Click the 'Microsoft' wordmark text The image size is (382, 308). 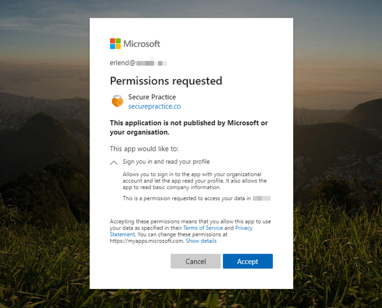tap(142, 44)
